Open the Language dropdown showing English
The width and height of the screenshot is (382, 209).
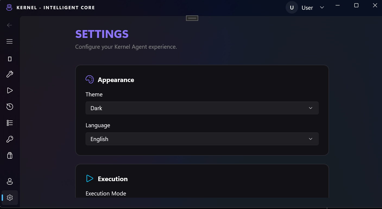pos(202,139)
